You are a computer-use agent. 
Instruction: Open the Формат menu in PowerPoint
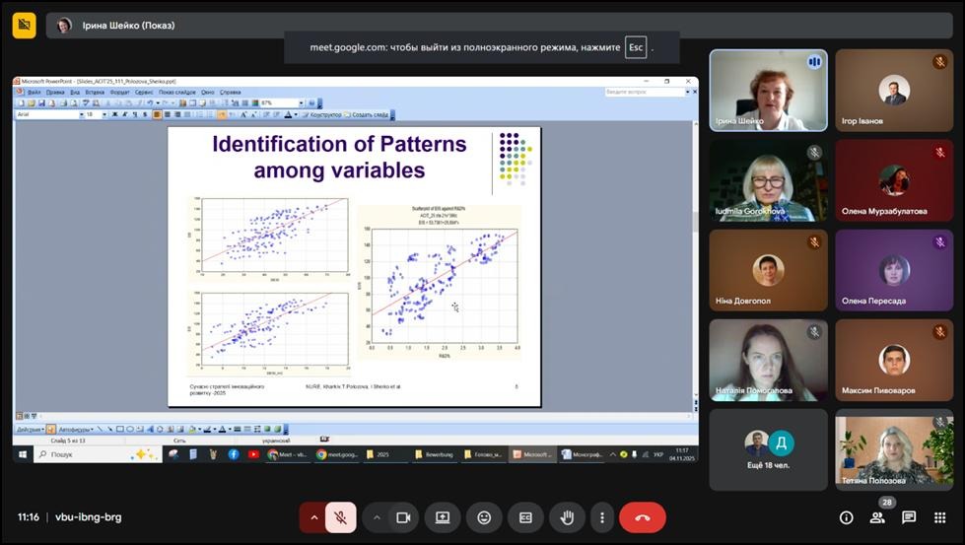[119, 92]
